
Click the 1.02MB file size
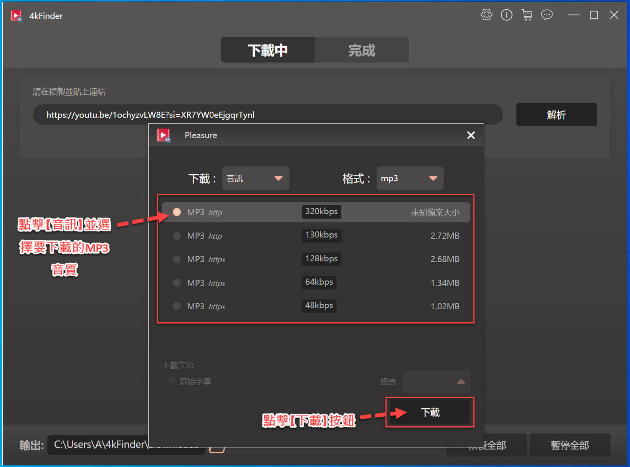point(445,306)
